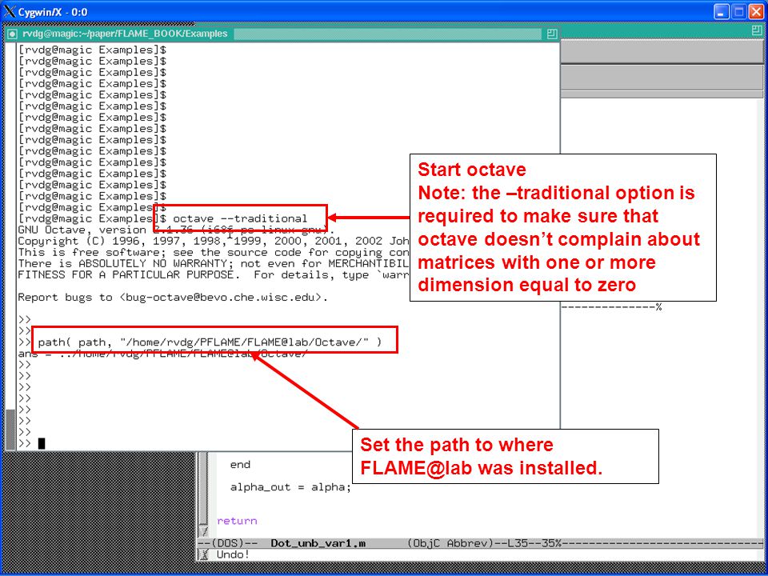Click the 'Undo!' minibuffer message
This screenshot has width=768, height=576.
233,554
